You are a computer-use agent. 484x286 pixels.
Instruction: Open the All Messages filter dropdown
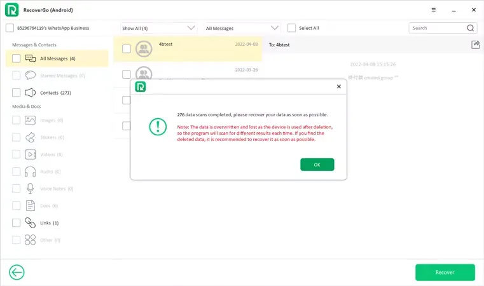242,28
